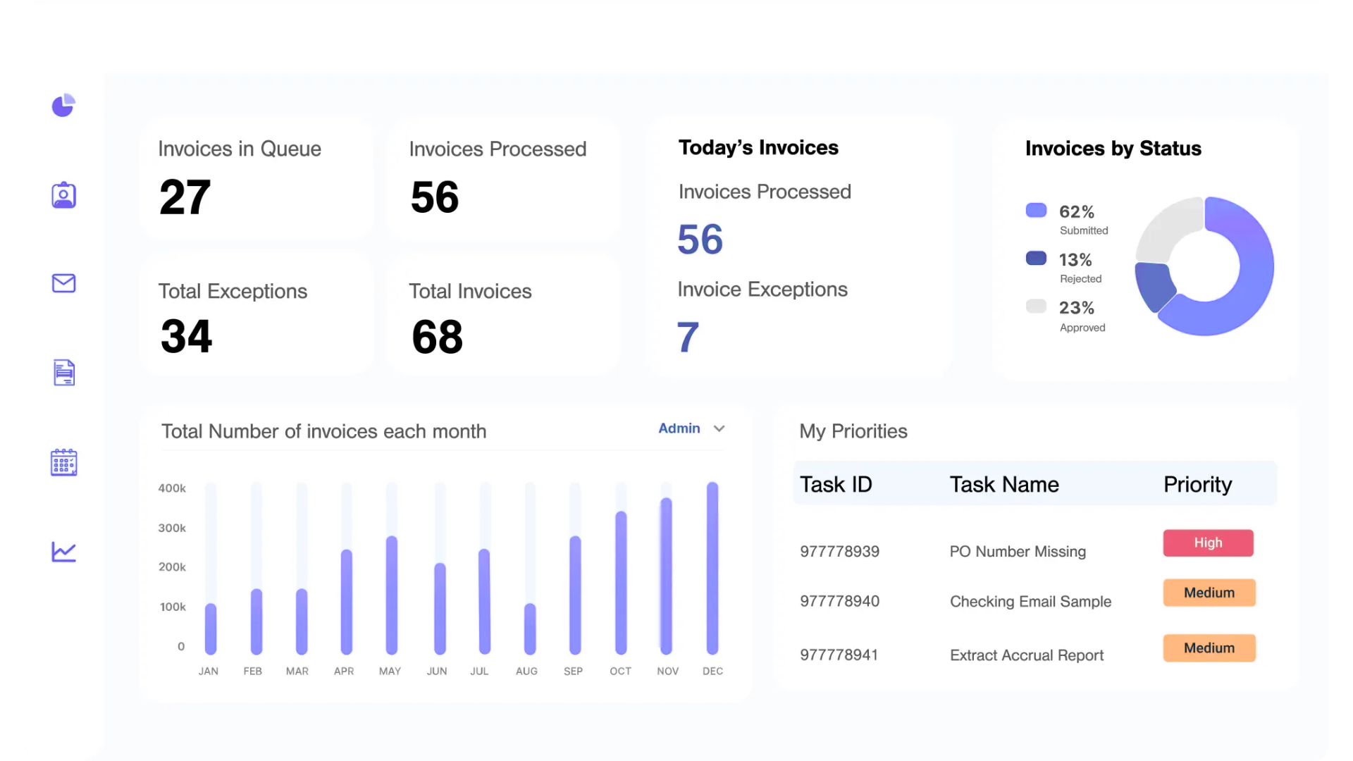Open the calendar sidebar icon
This screenshot has width=1353, height=761.
pyautogui.click(x=63, y=462)
